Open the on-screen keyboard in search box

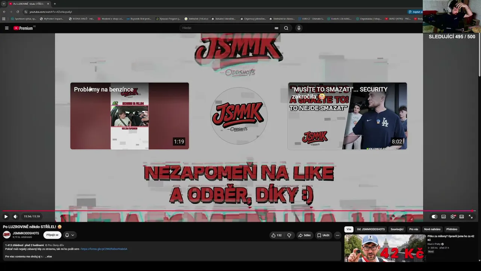pos(277,28)
